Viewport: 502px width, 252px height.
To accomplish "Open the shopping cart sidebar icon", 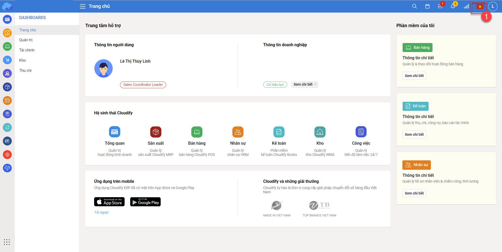I will [7, 60].
